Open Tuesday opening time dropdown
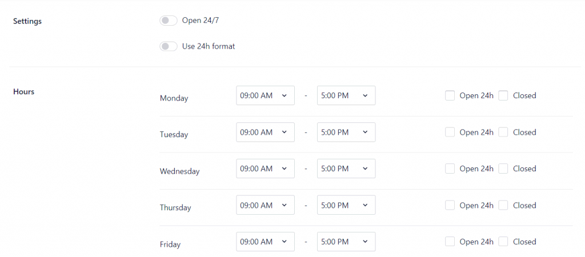Screen dimensions: 585x257 click(265, 132)
